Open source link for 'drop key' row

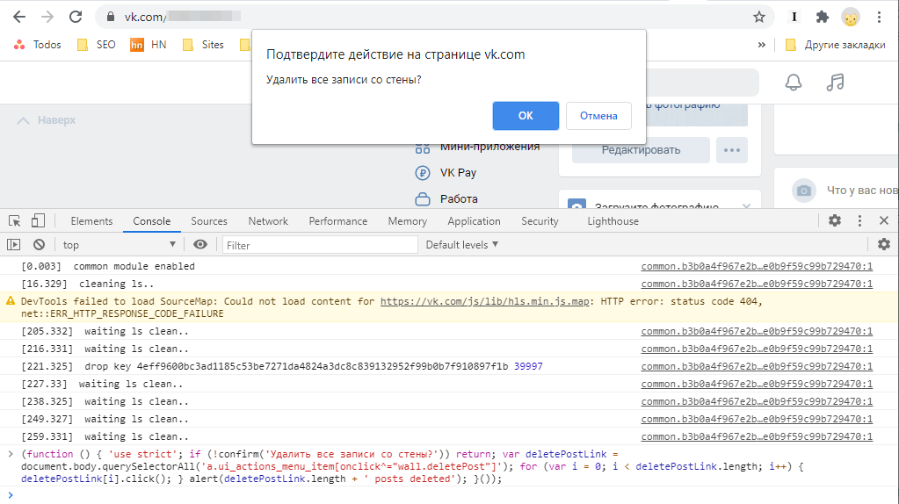pyautogui.click(x=757, y=366)
